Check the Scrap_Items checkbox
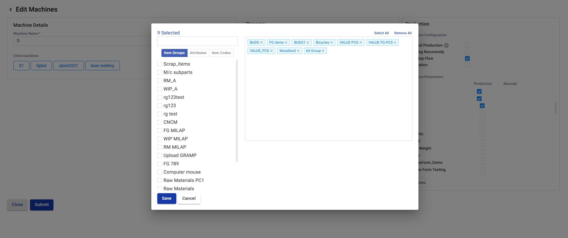This screenshot has height=238, width=568. (160, 64)
